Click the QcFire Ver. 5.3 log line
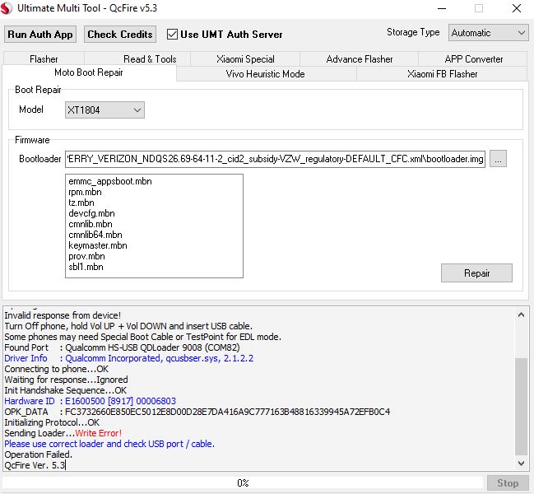The width and height of the screenshot is (534, 494). click(x=35, y=465)
